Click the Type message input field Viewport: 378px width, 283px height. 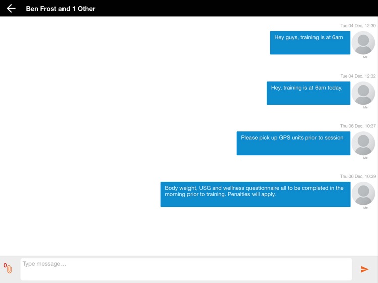(x=186, y=269)
